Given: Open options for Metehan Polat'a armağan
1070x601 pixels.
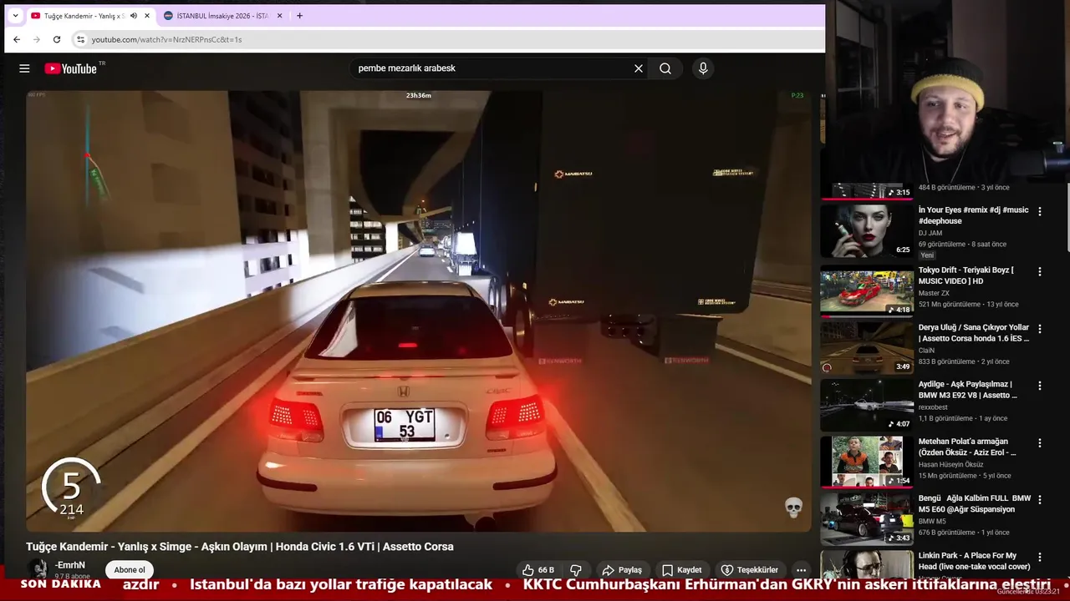Looking at the screenshot, I should (x=1040, y=443).
